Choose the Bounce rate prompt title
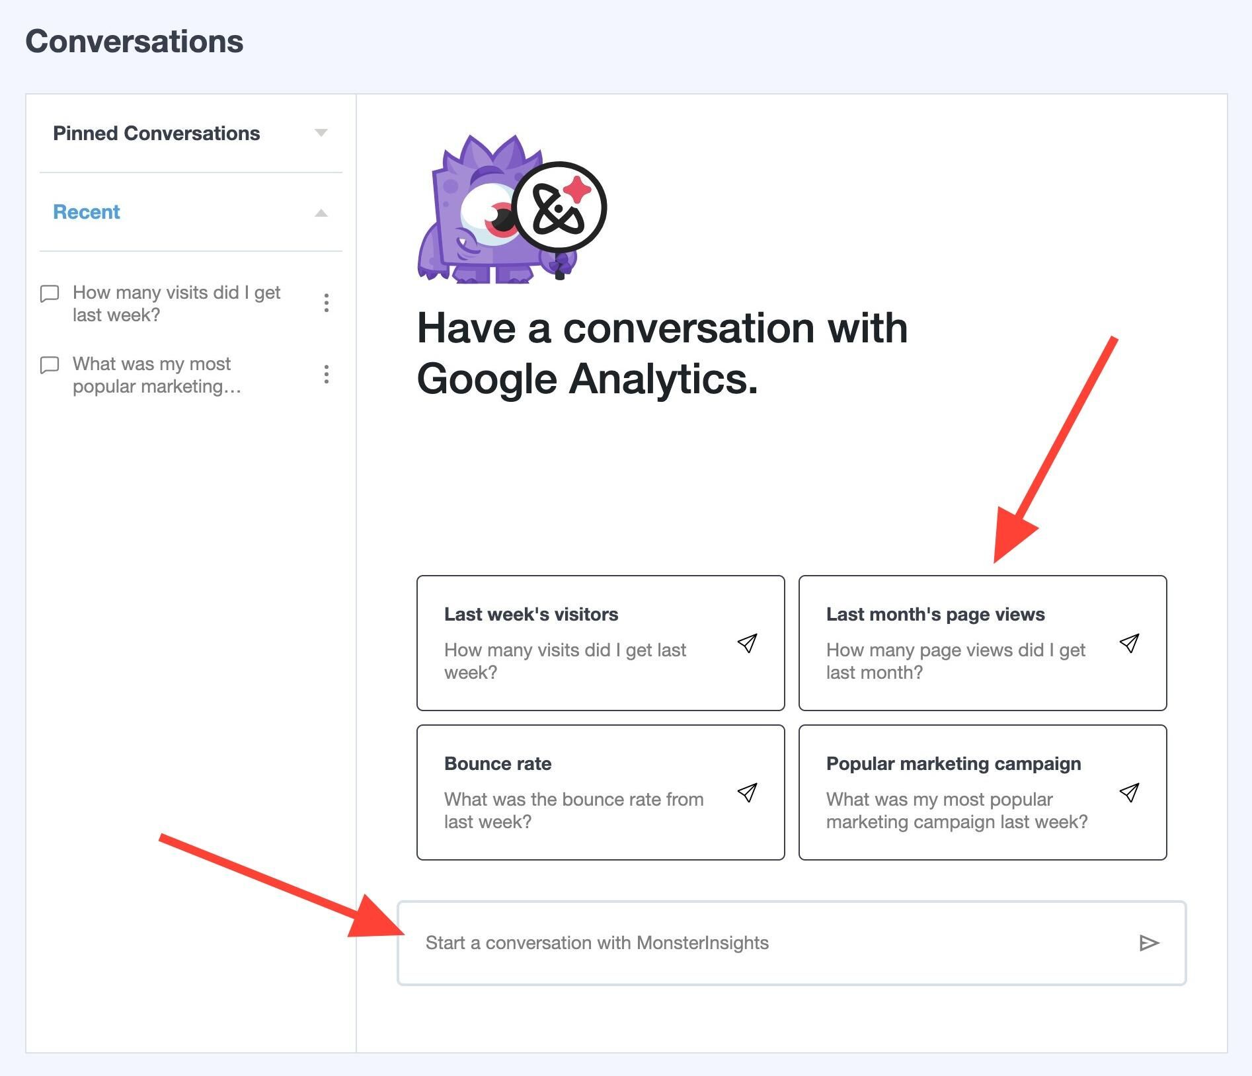Image resolution: width=1252 pixels, height=1076 pixels. [x=498, y=763]
